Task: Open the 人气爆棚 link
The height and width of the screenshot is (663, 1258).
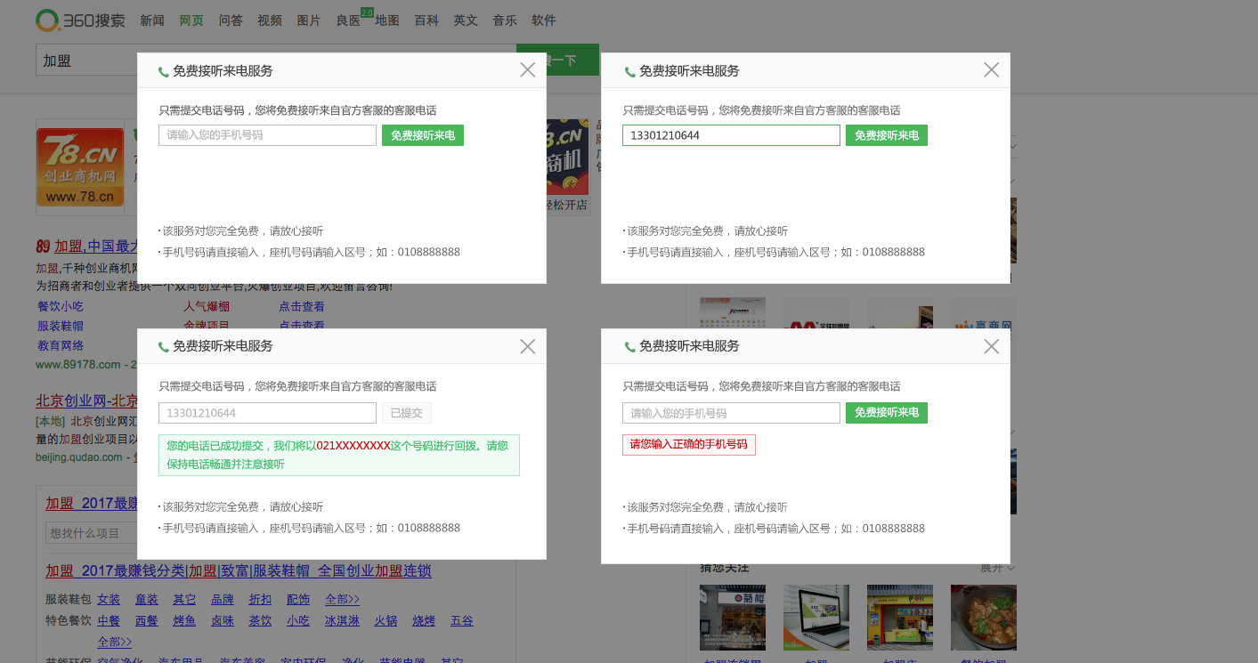Action: 207,306
